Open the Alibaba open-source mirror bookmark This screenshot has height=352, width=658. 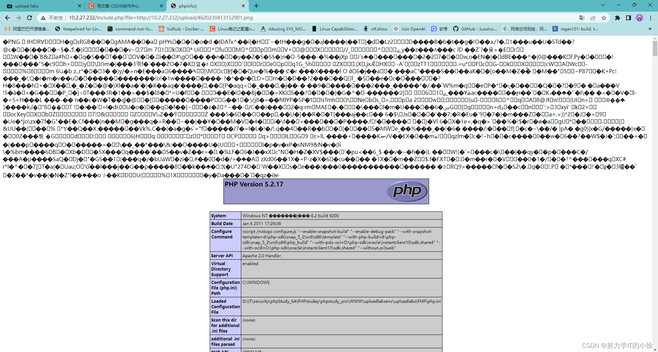tap(27, 29)
